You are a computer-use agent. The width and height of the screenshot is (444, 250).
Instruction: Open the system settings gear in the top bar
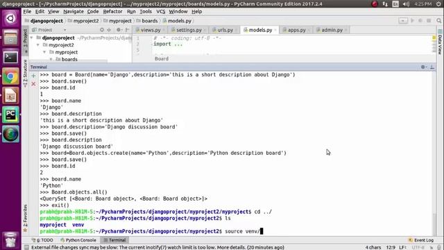click(438, 4)
